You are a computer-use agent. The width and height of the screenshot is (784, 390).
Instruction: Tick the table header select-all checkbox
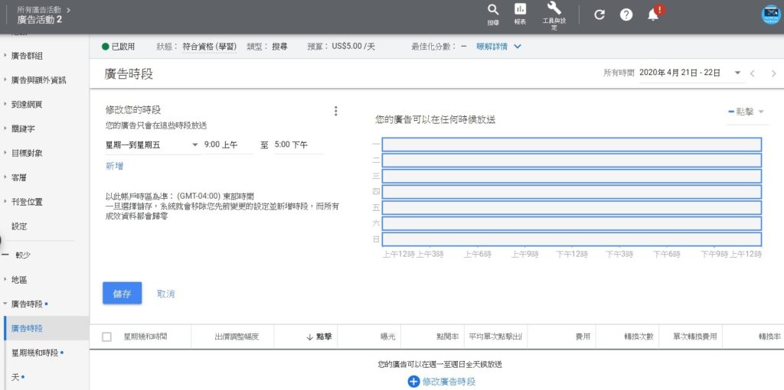(106, 336)
